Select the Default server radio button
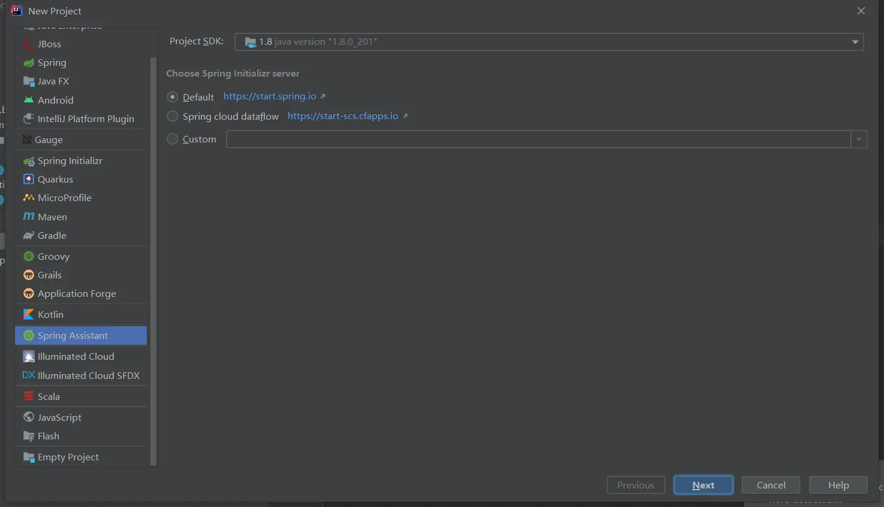The height and width of the screenshot is (507, 884). click(173, 96)
